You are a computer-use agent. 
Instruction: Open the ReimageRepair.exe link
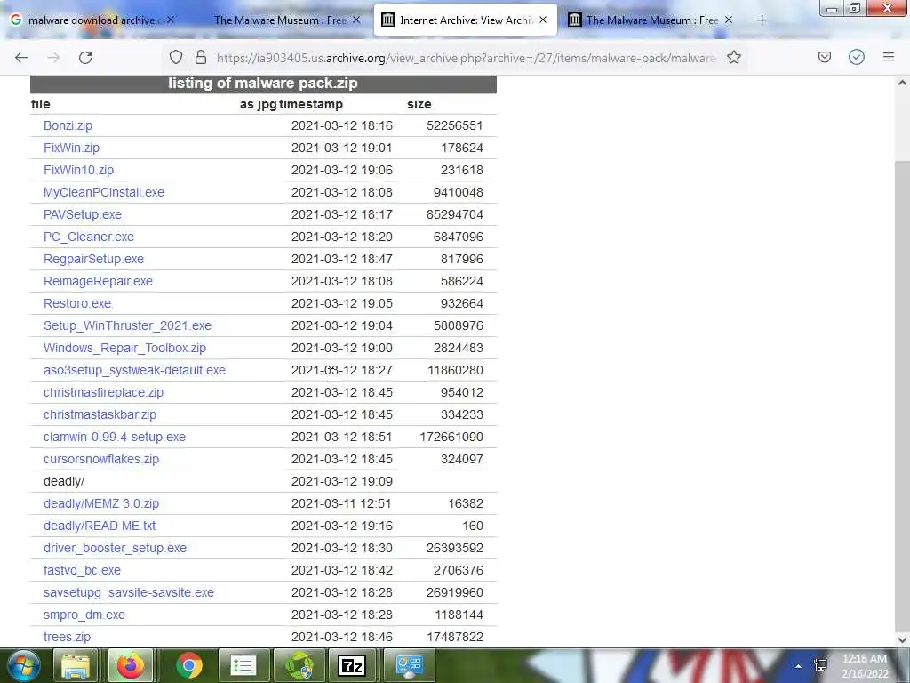(x=98, y=281)
